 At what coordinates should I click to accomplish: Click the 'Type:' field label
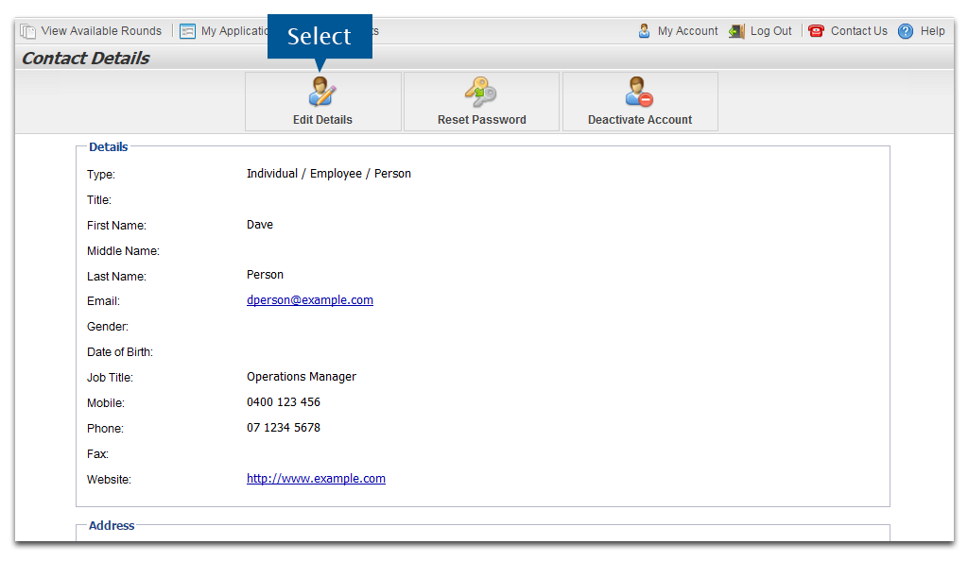coord(101,175)
